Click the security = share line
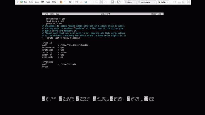 click(54, 52)
